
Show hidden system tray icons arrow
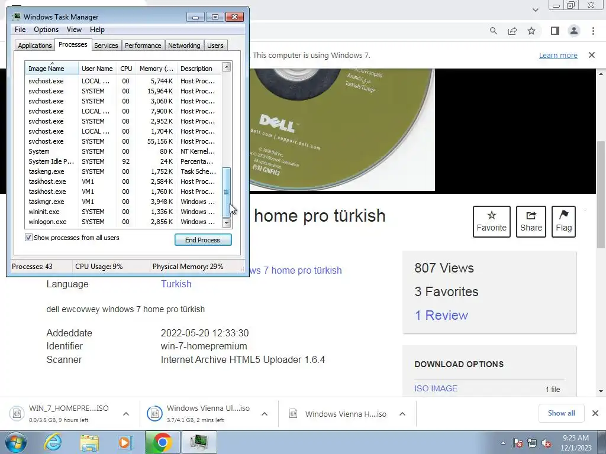click(503, 443)
